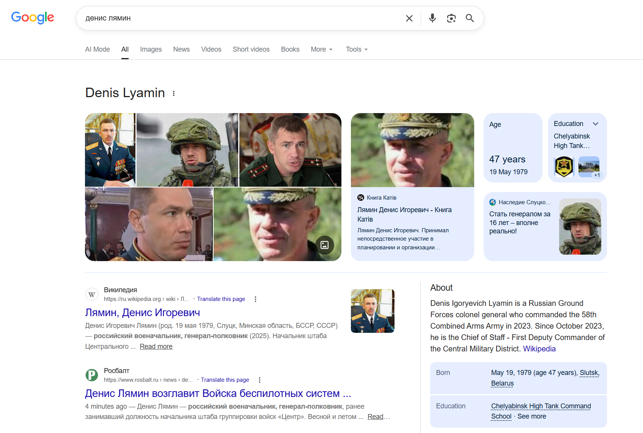Start voice search with the microphone icon
The height and width of the screenshot is (433, 643).
click(x=432, y=18)
